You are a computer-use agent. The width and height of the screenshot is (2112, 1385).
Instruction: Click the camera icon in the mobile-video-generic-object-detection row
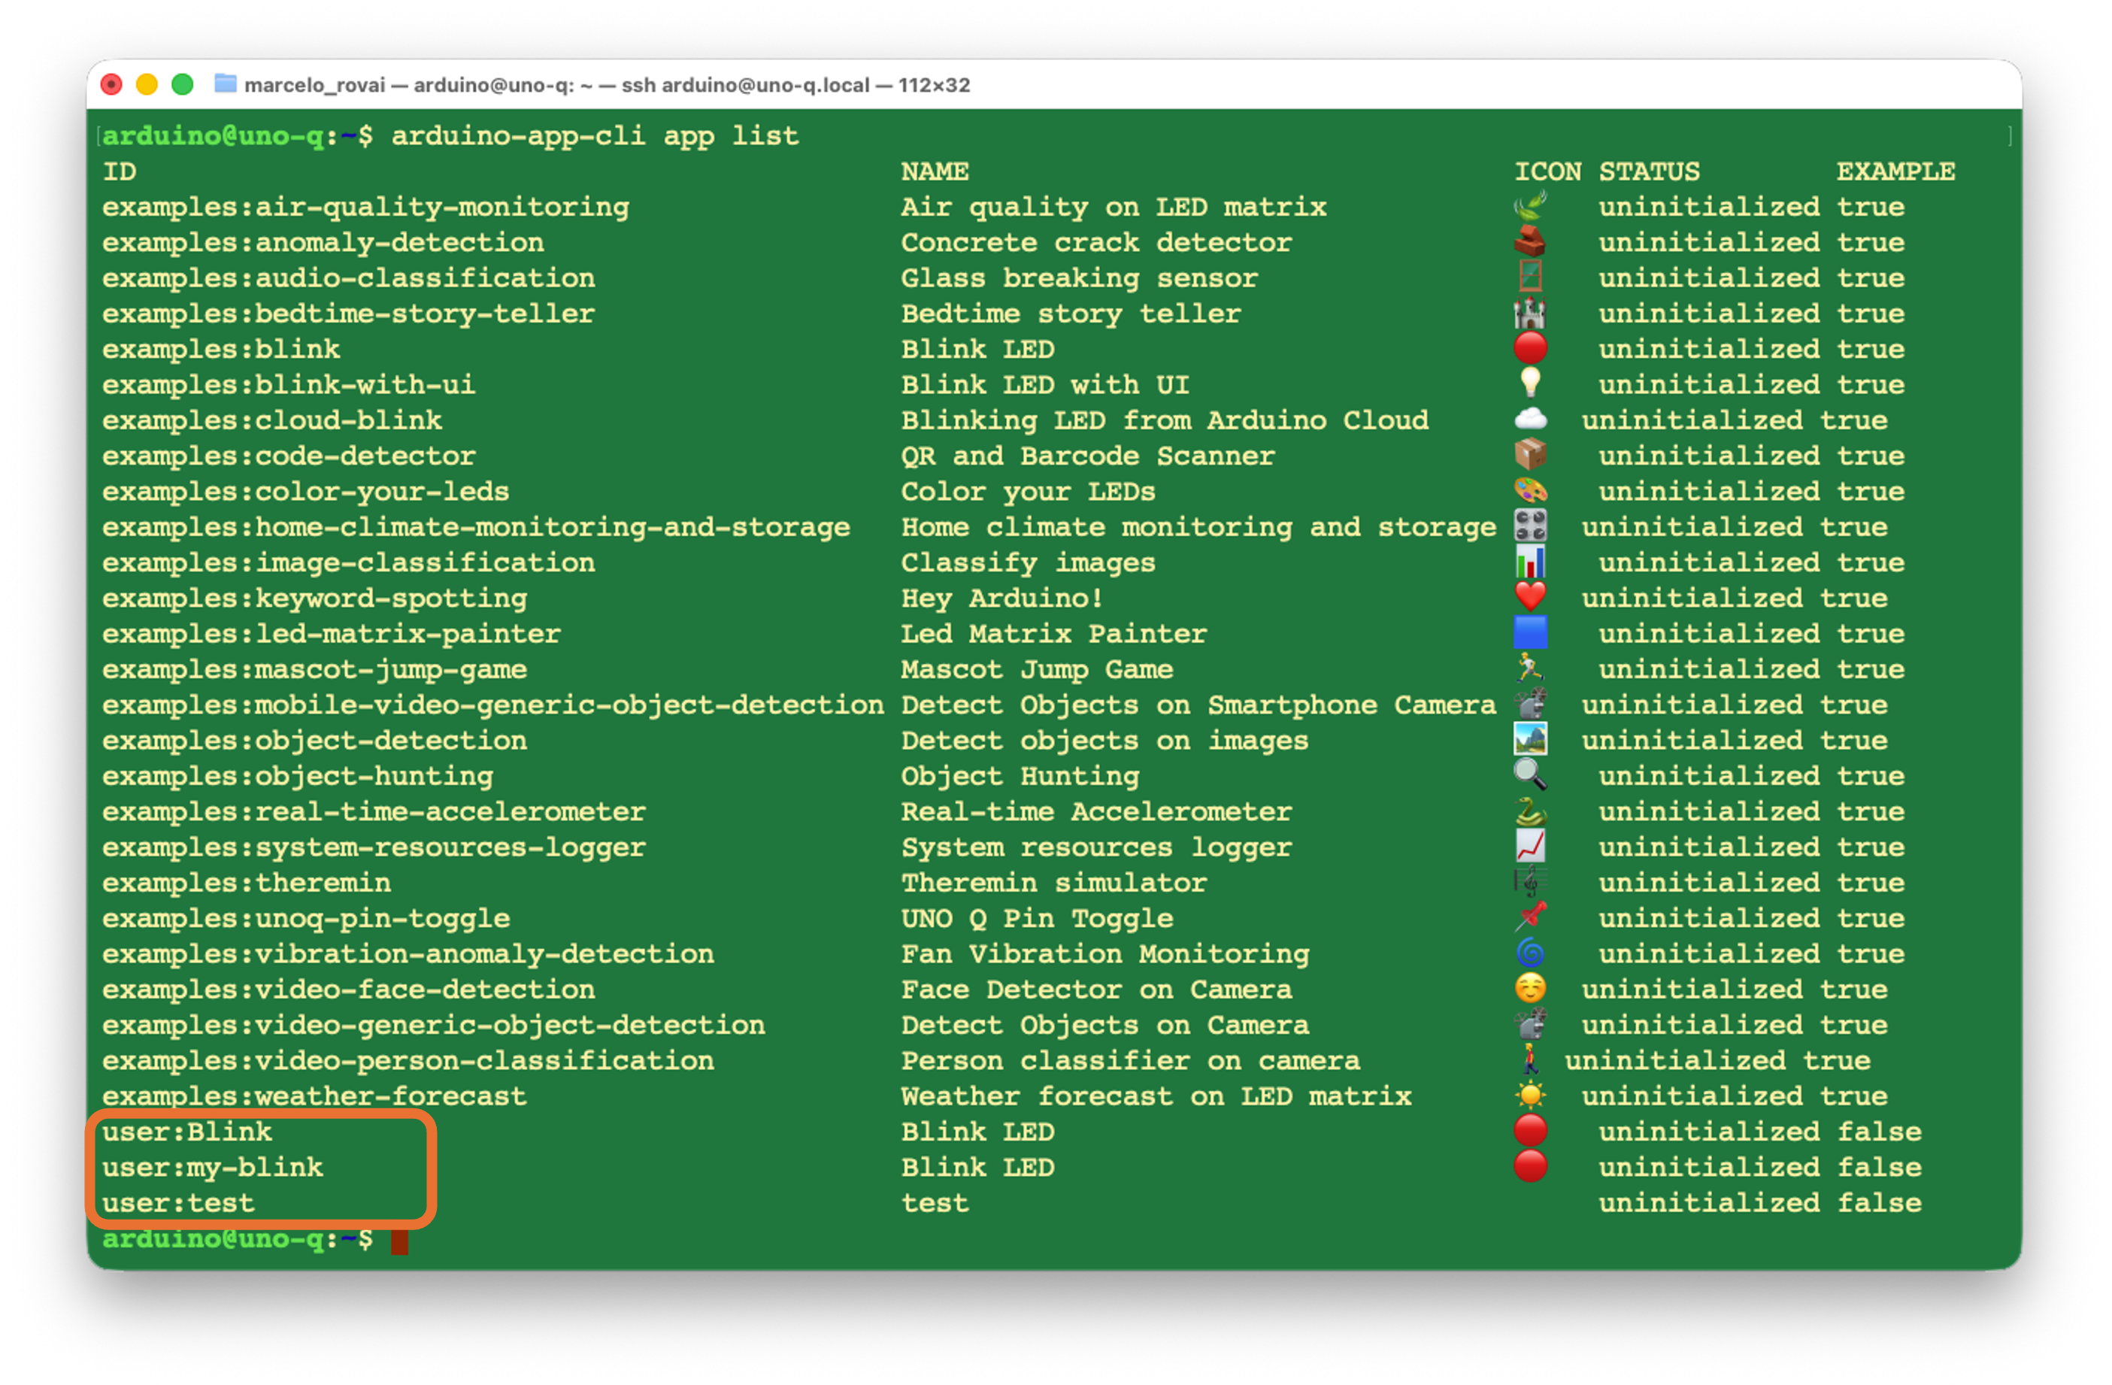pyautogui.click(x=1530, y=704)
